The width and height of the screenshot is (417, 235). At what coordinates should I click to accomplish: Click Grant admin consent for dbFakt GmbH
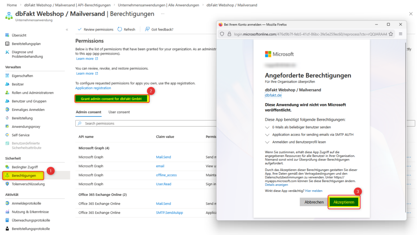pyautogui.click(x=112, y=99)
